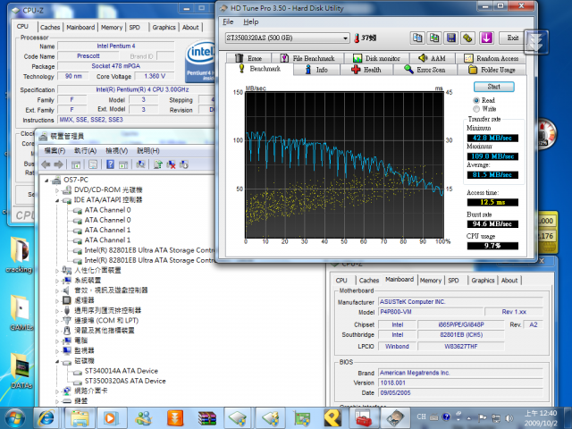Click the copy screenshot icon in HD Tune toolbar
Screen dimensions: 572x429
point(434,38)
